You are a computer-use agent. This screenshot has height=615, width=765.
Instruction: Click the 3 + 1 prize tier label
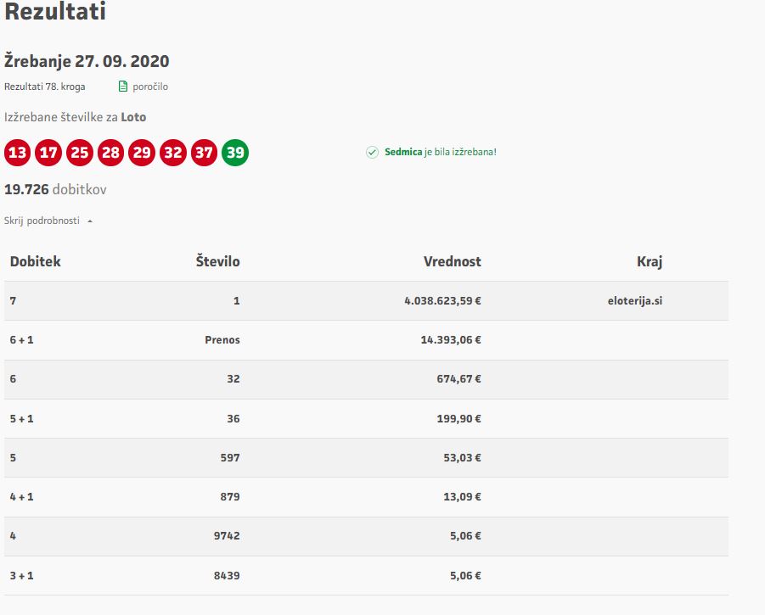click(x=21, y=575)
